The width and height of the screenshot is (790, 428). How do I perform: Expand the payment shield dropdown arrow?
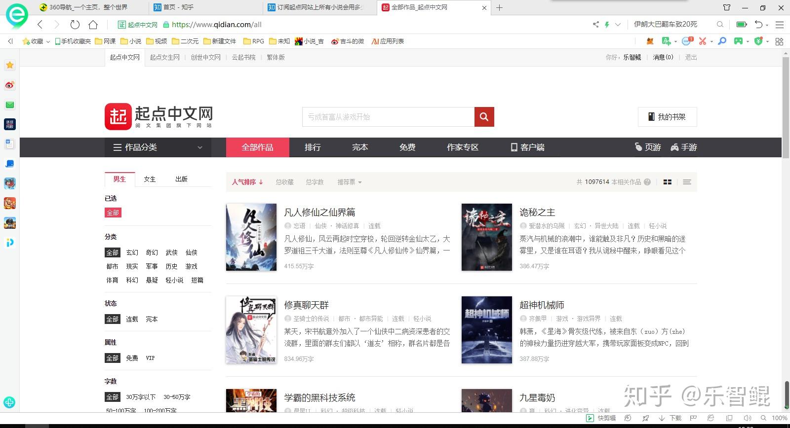768,41
